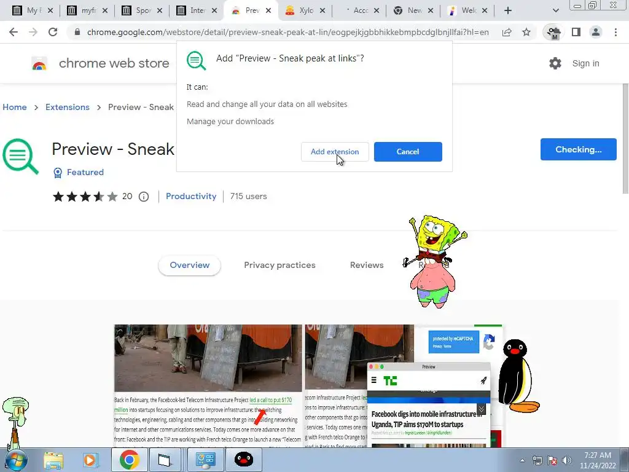Show hidden tray icons arrow
Screen dimensions: 629x472
(522, 460)
